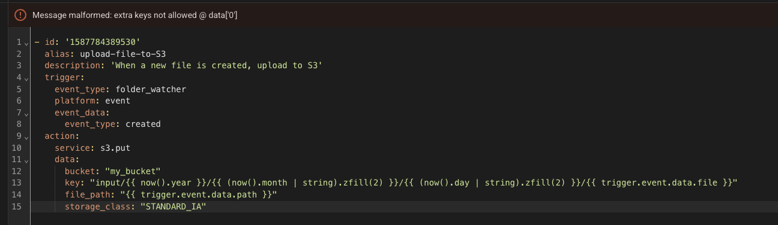778x225 pixels.
Task: Click the platform value 'event'
Action: pyautogui.click(x=118, y=101)
